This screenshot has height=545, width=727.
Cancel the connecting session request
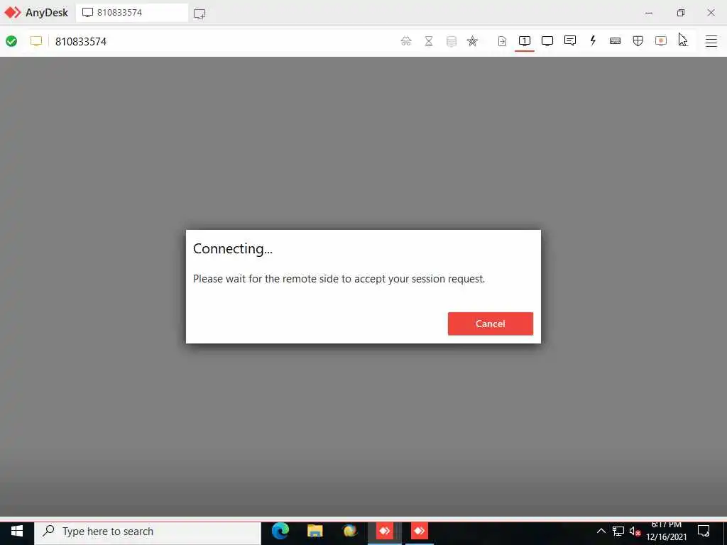tap(490, 324)
